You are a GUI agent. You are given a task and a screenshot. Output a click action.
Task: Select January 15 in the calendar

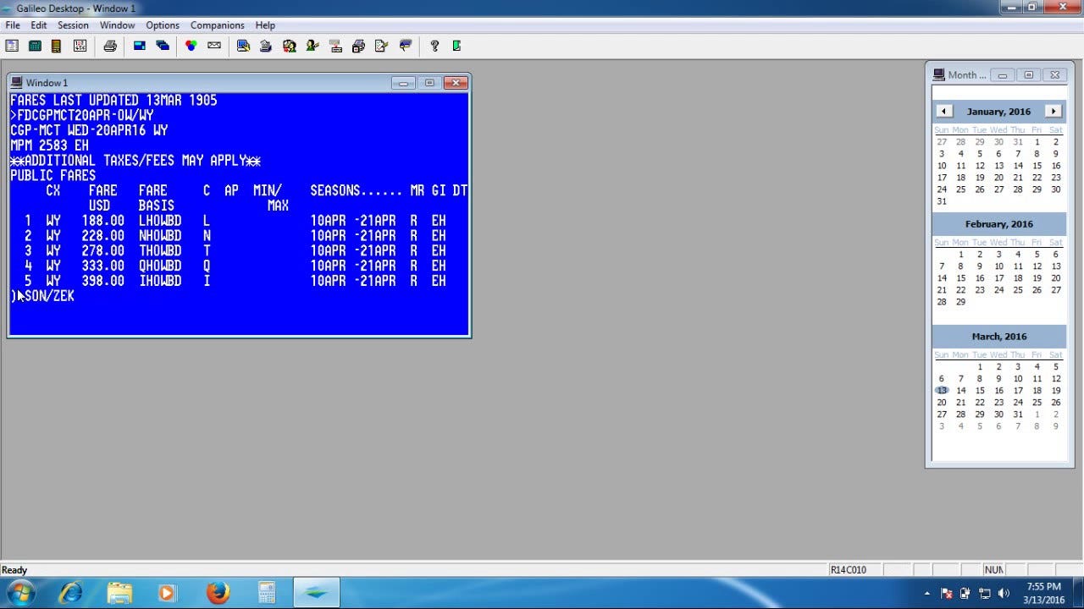coord(1037,166)
